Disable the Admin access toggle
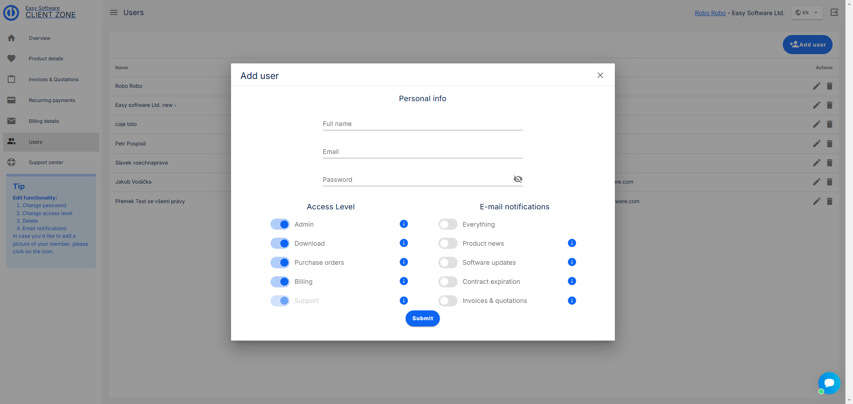 (x=280, y=224)
